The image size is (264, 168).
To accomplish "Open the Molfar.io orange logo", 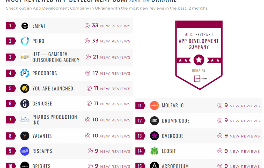I will [x=155, y=105].
